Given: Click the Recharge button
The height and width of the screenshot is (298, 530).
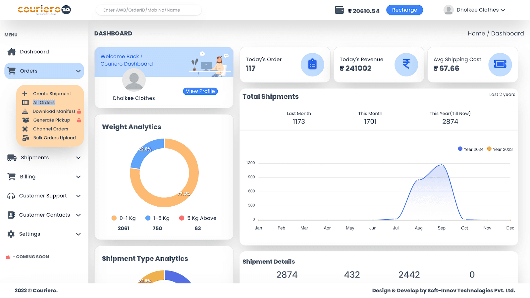Looking at the screenshot, I should [x=404, y=10].
